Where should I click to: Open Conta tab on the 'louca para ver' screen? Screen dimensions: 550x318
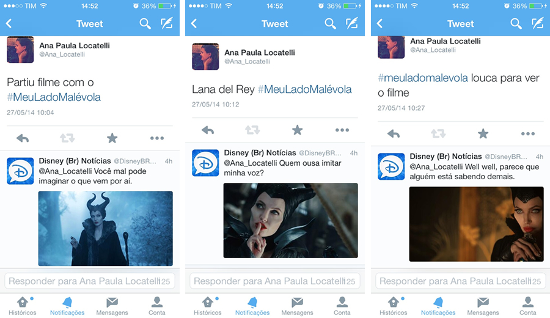(x=528, y=306)
